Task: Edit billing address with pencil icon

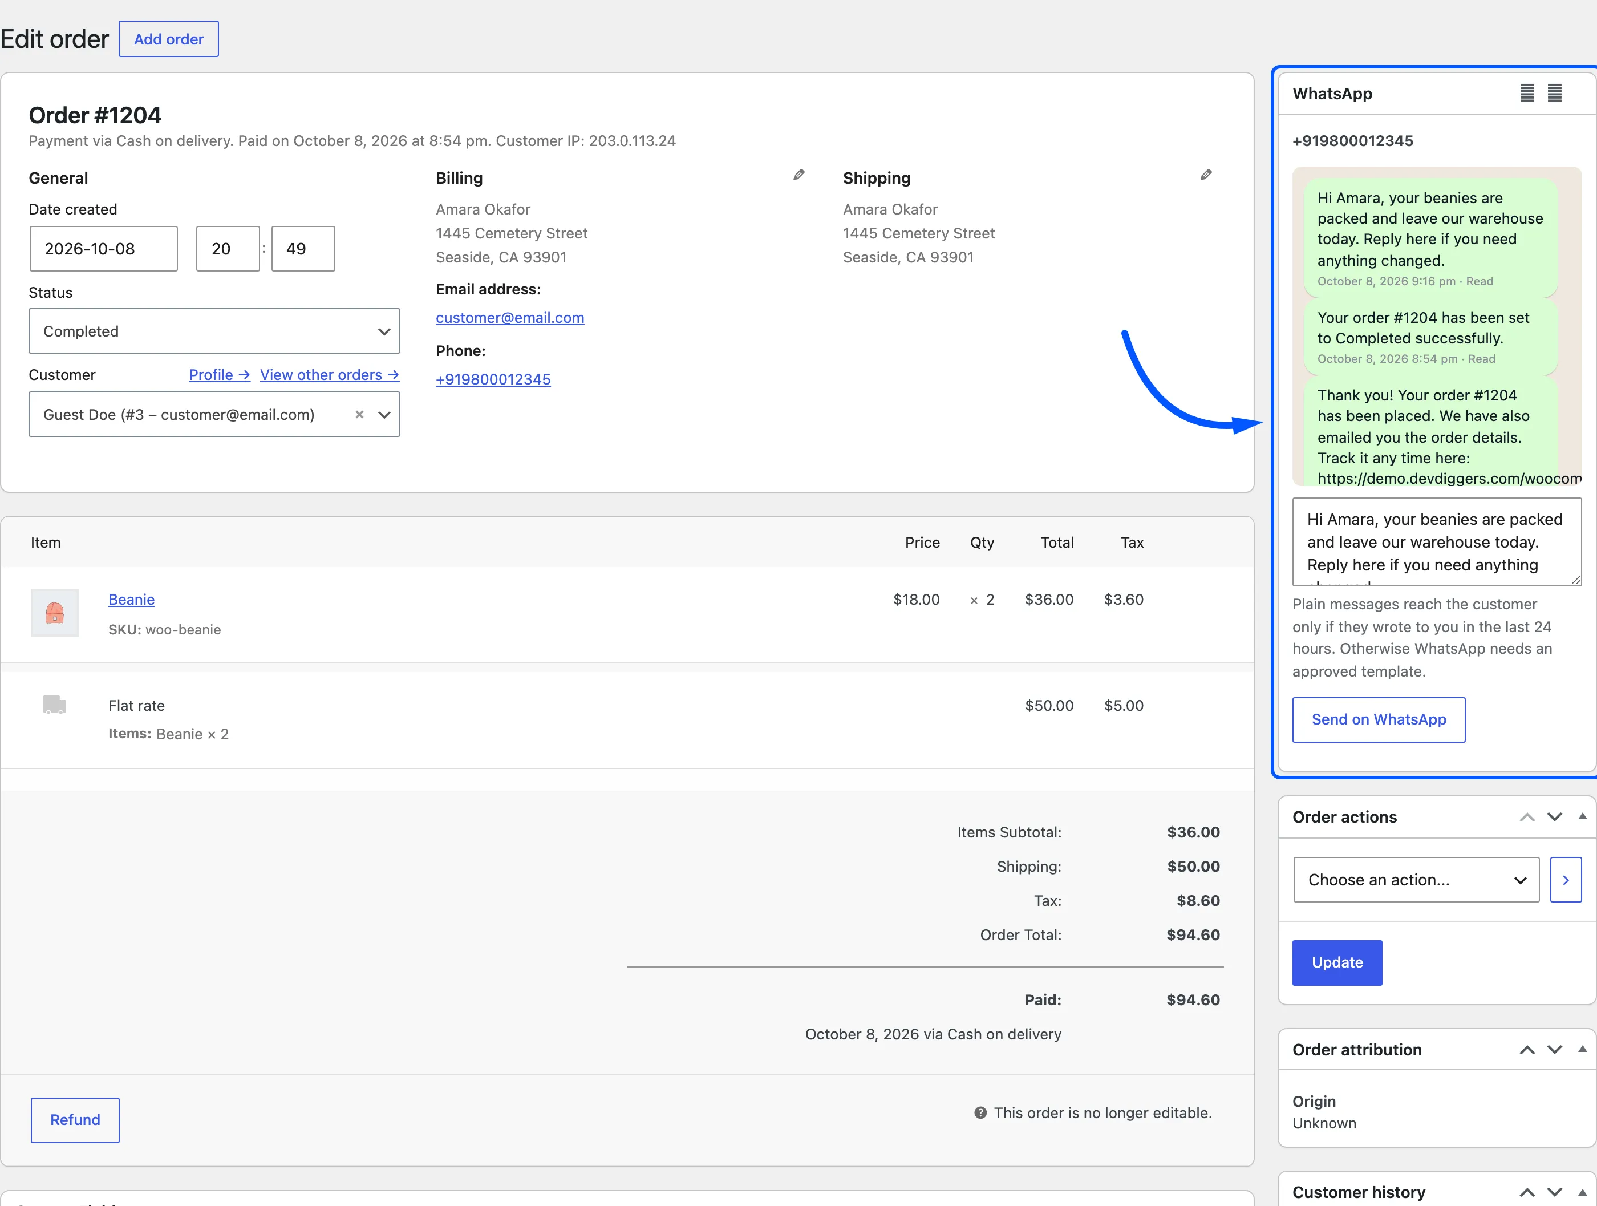Action: [x=798, y=175]
